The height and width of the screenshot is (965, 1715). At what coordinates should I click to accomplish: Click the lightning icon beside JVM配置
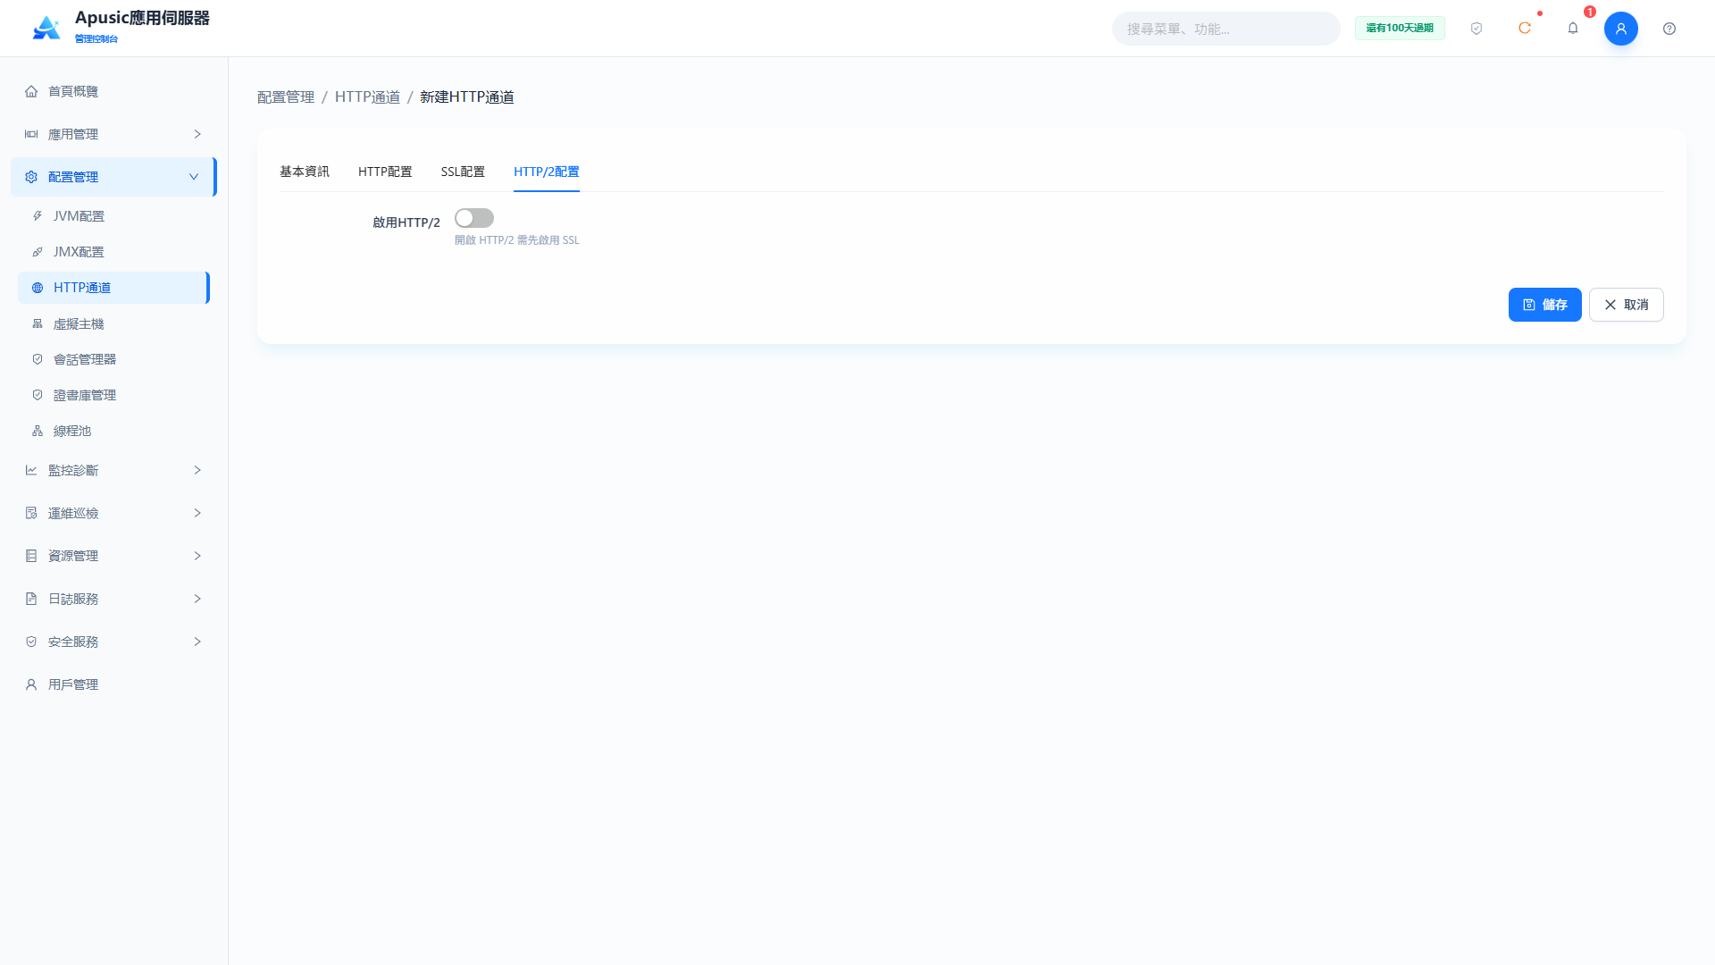(38, 216)
